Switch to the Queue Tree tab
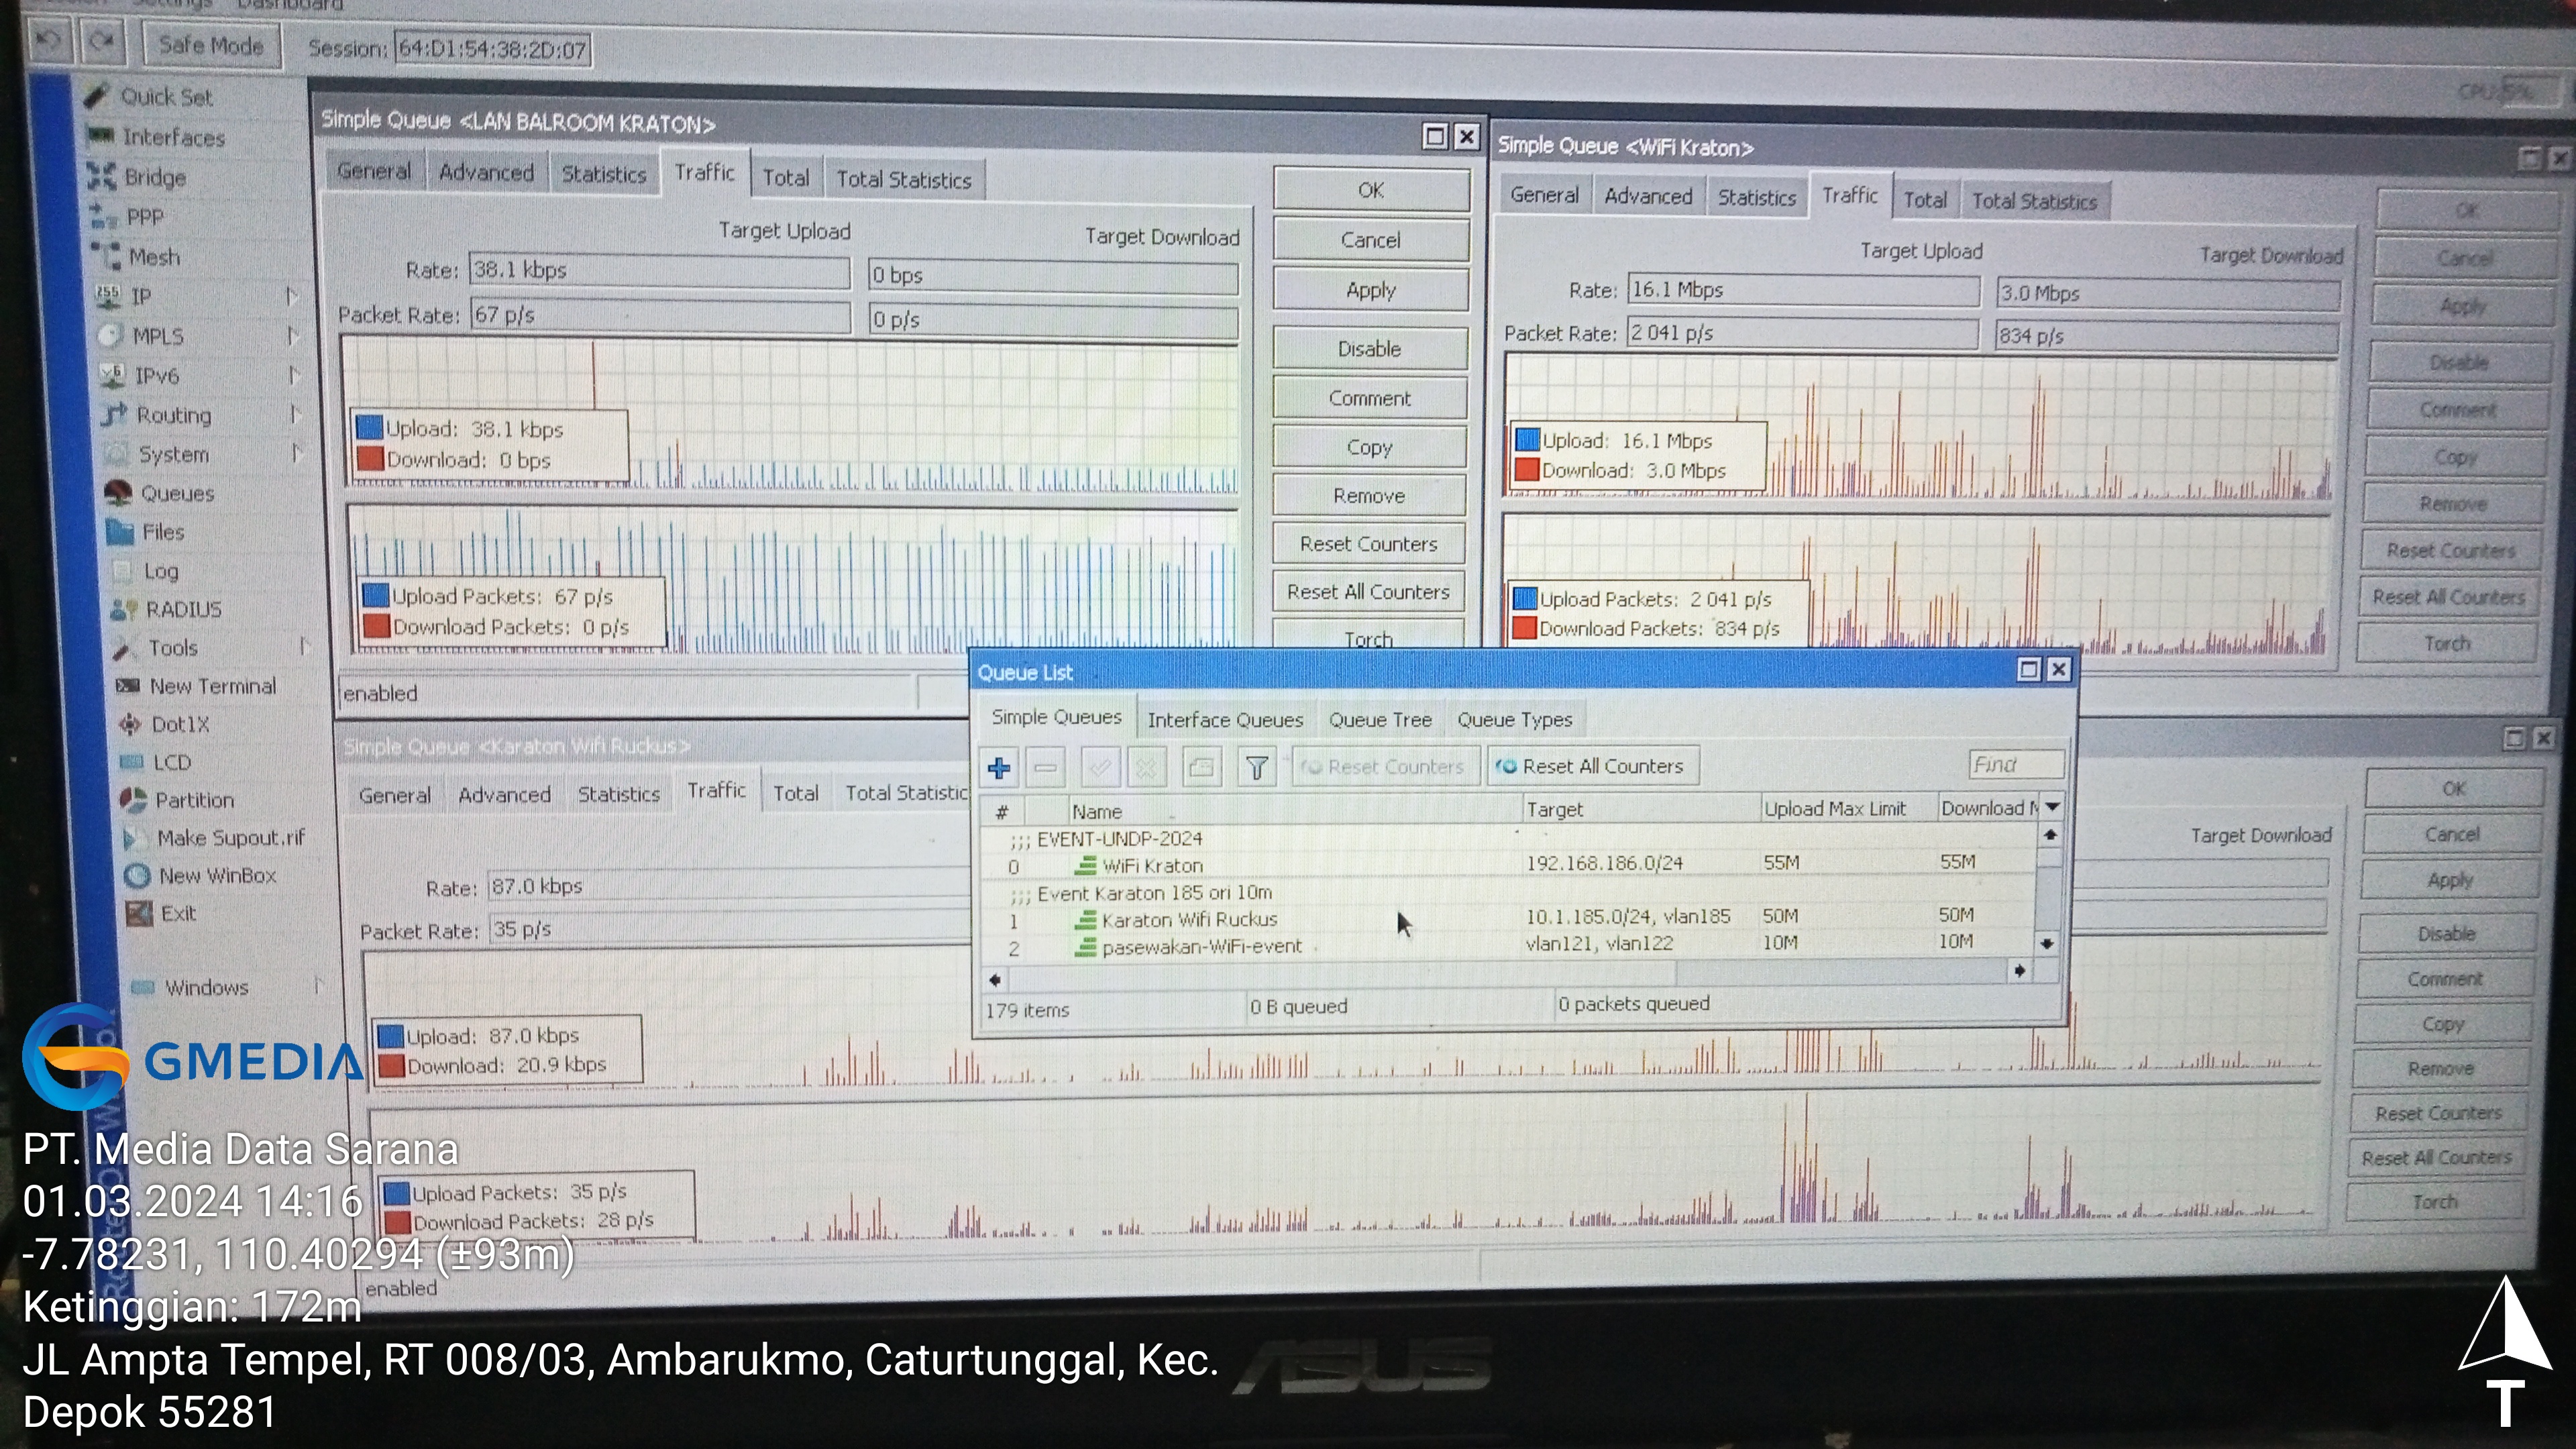Screen dimensions: 2576x1449 point(1379,720)
